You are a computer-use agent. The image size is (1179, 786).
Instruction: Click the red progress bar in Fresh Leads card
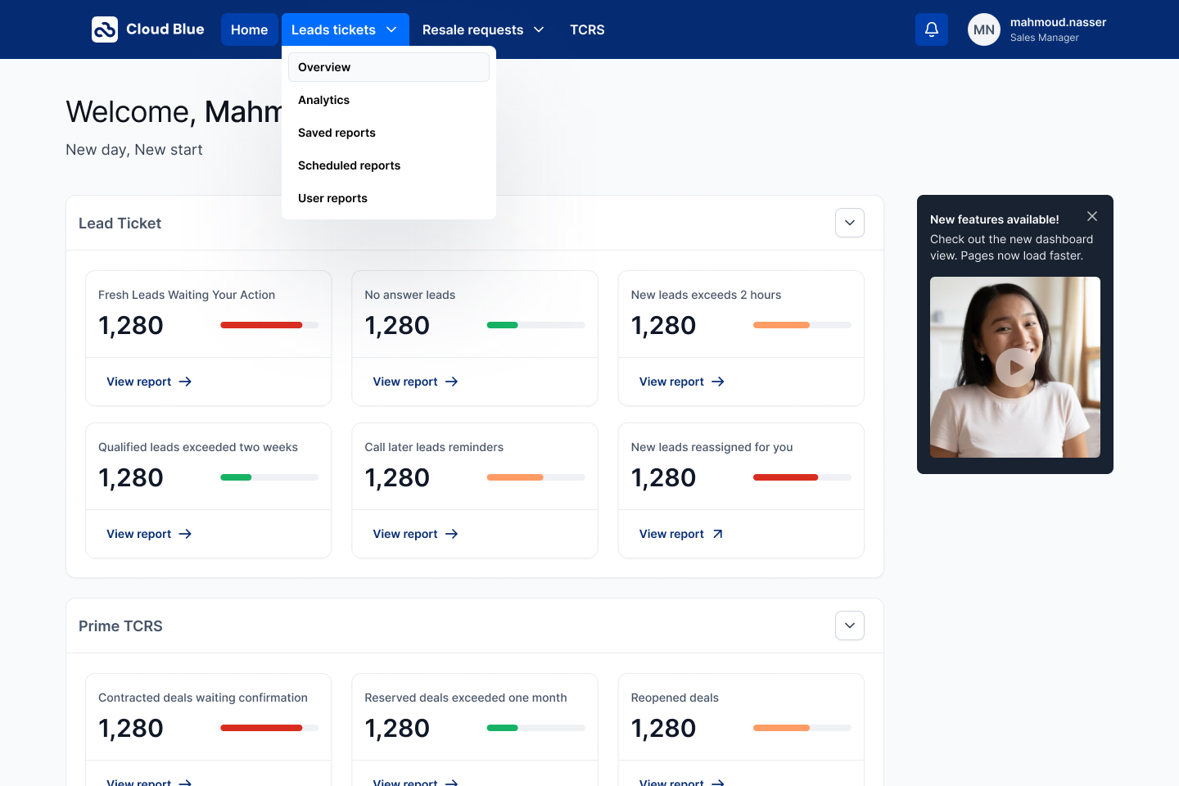click(269, 325)
